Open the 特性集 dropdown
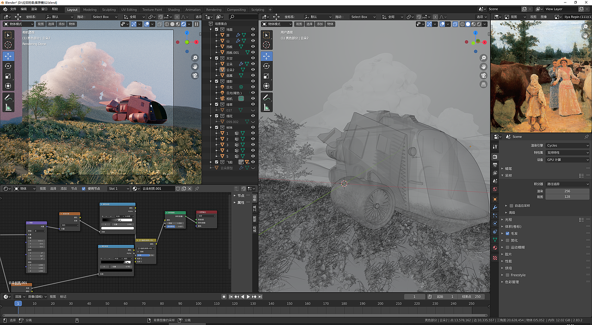592x325 pixels. pyautogui.click(x=567, y=152)
